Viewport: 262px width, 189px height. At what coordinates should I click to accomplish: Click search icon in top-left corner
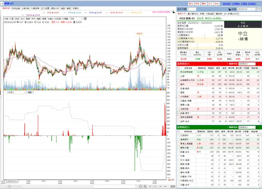pyautogui.click(x=1, y=3)
